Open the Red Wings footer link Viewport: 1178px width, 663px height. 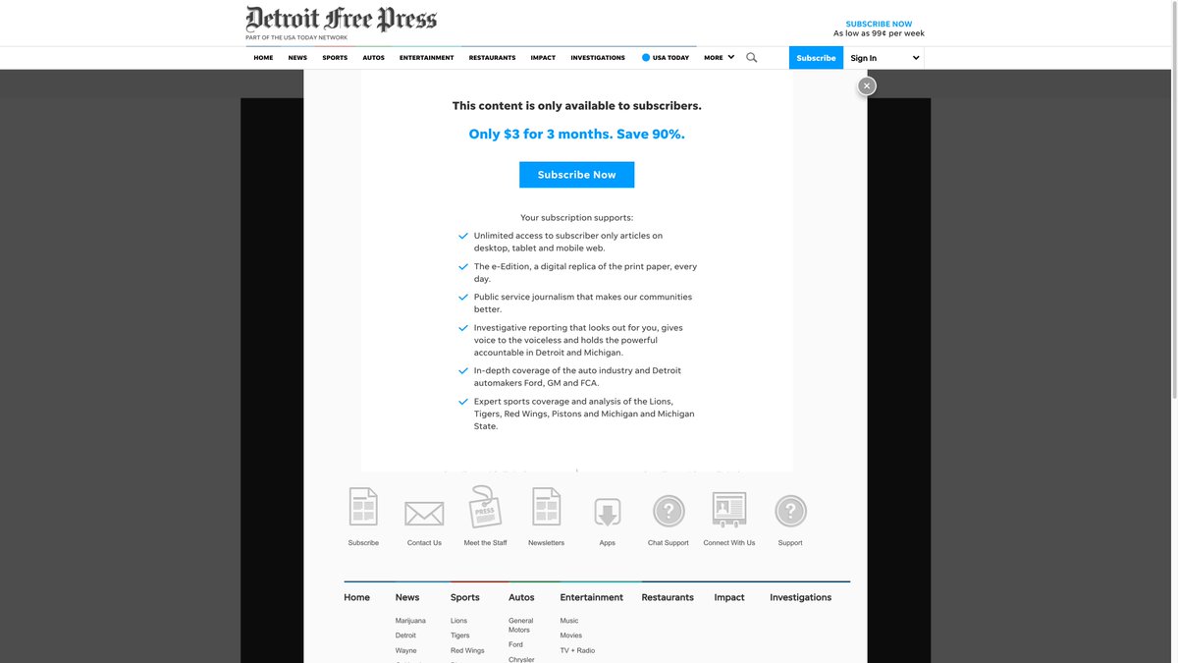click(467, 650)
